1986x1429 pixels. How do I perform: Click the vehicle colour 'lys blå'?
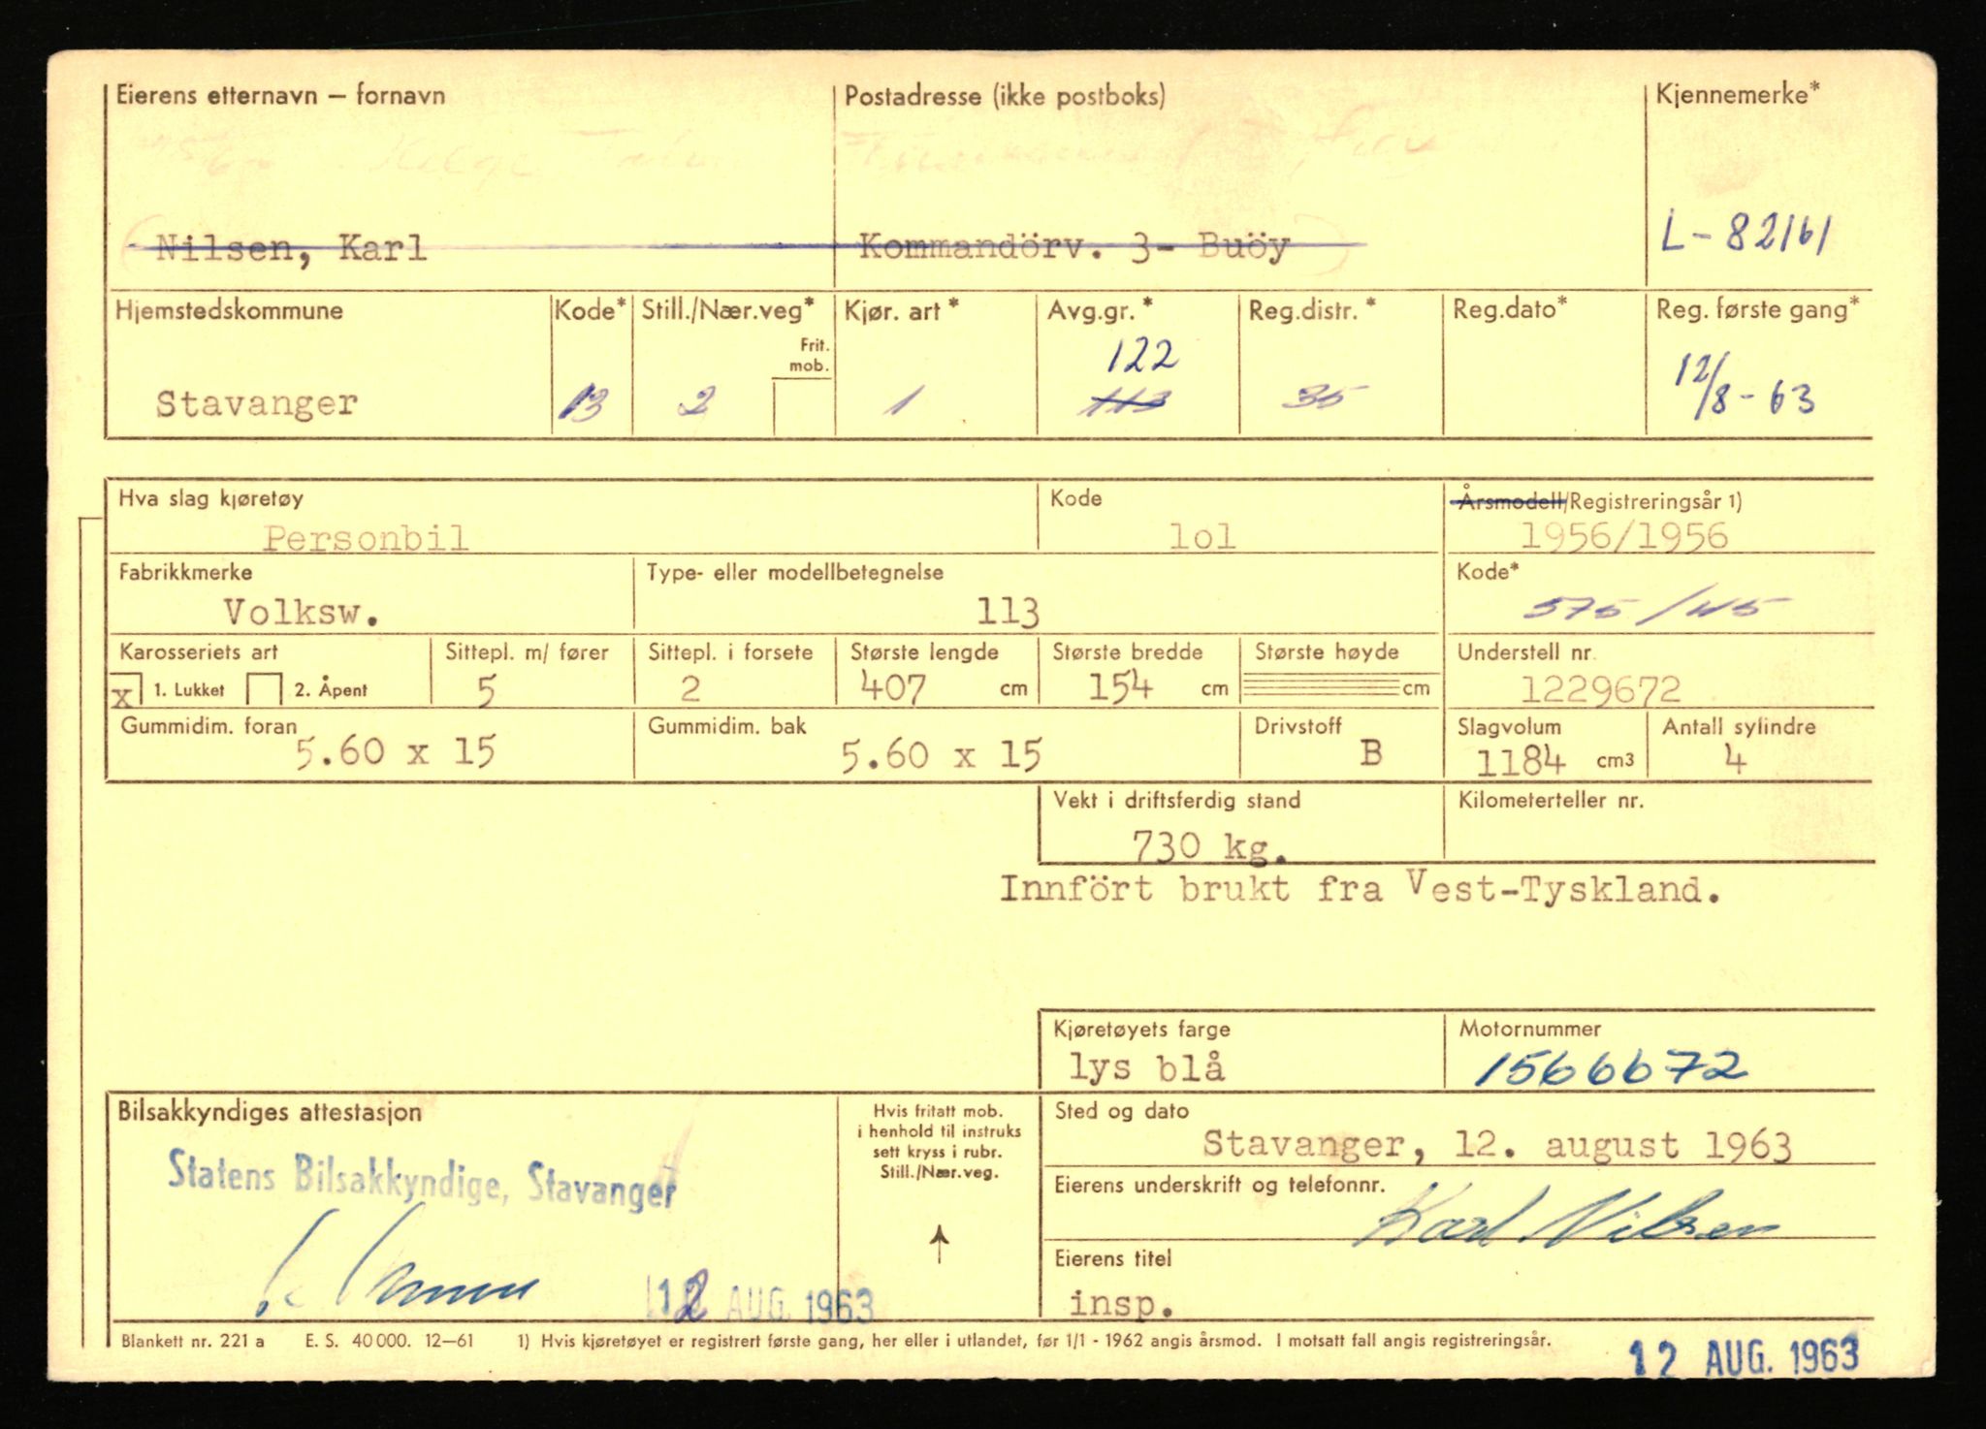tap(1147, 1067)
